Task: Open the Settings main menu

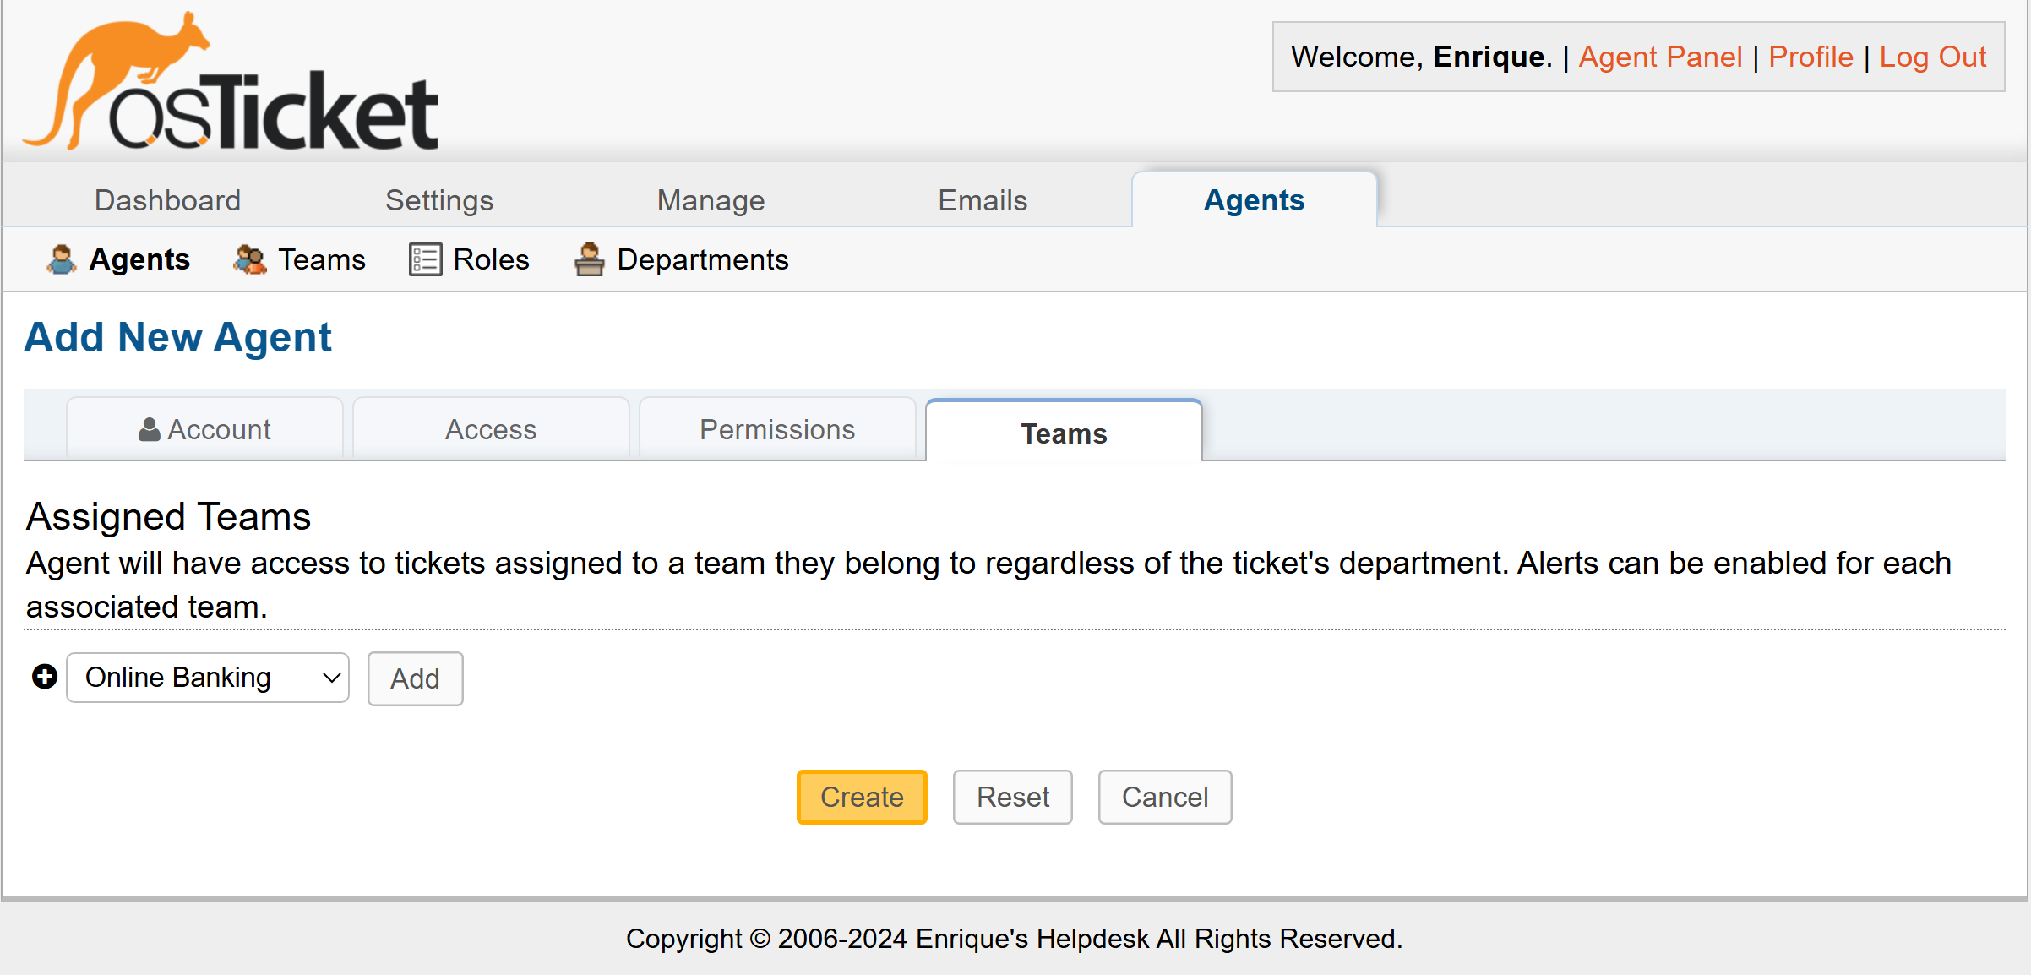Action: 439,200
